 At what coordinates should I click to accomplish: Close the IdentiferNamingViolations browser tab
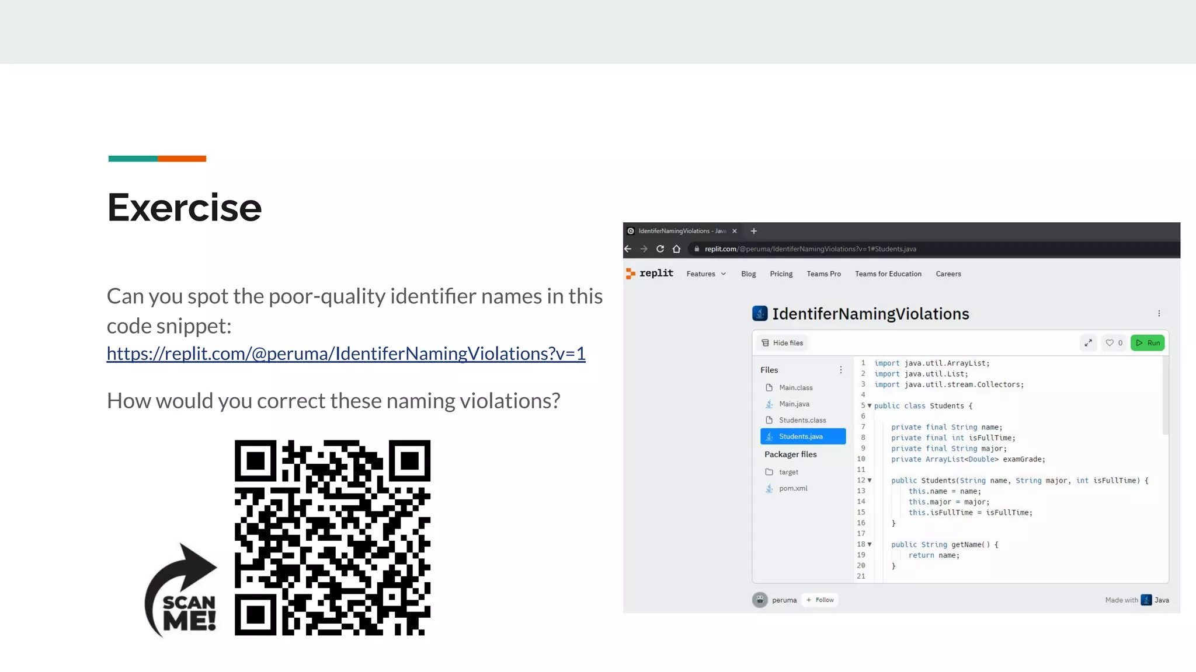click(735, 231)
